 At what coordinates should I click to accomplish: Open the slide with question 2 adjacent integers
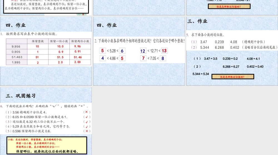coord(139,51)
